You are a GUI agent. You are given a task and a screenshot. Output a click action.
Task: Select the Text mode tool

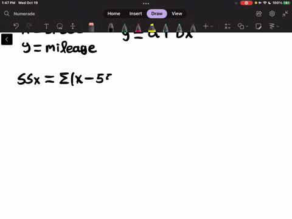[46, 26]
